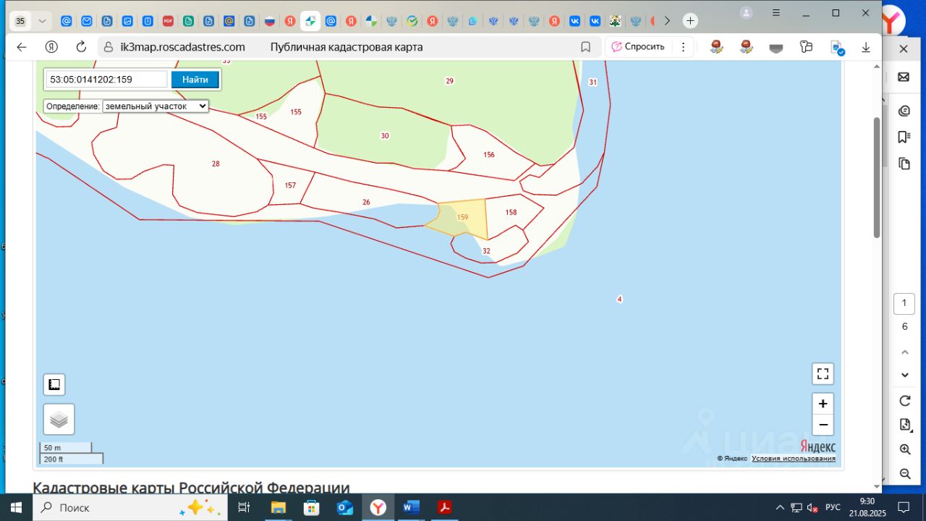Open Task View on the taskbar
Image resolution: width=926 pixels, height=521 pixels.
(244, 507)
